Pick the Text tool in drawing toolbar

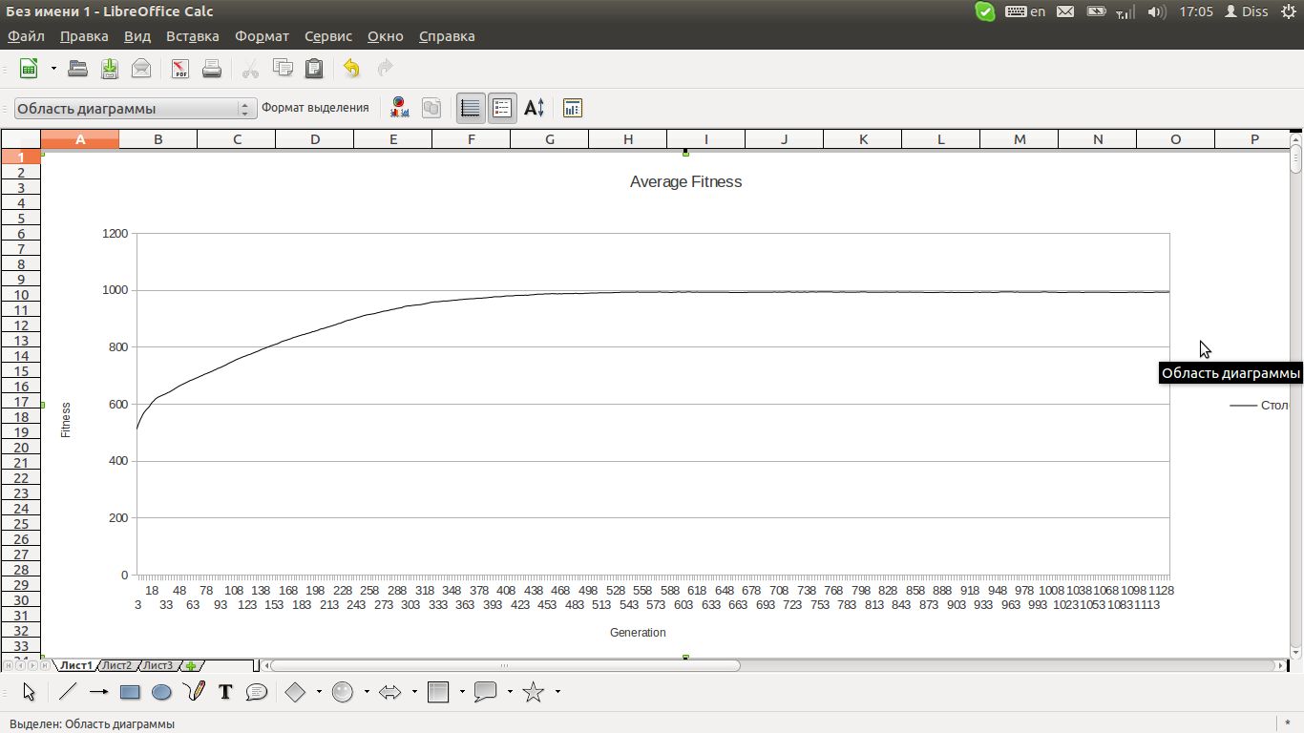225,693
